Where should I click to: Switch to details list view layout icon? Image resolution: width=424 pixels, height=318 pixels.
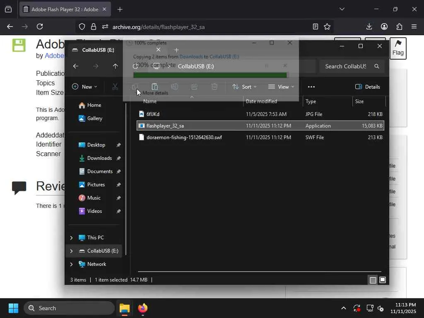[x=373, y=280]
